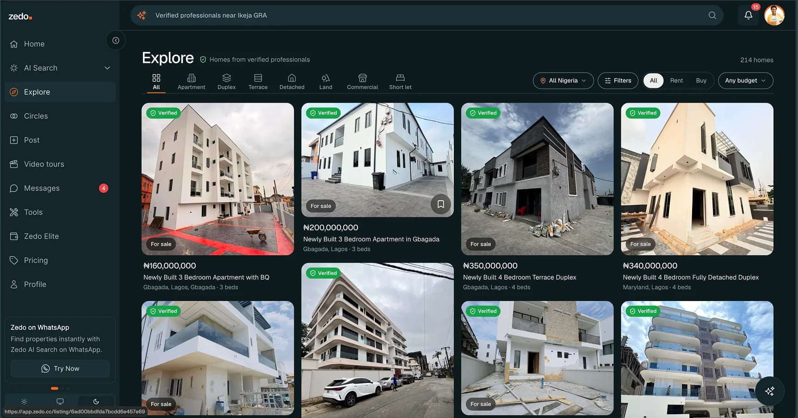This screenshot has width=798, height=418.
Task: Open the ₦340,000,000 Maryland duplex photo
Action: (697, 179)
